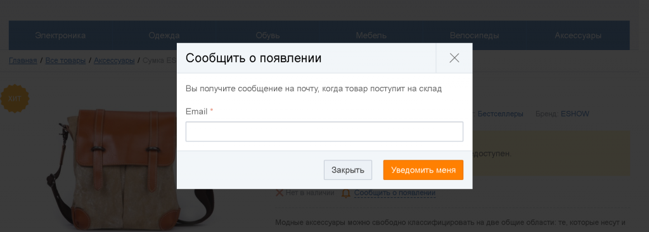
Task: Open the Аксессуары breadcrumb link
Action: tap(114, 60)
